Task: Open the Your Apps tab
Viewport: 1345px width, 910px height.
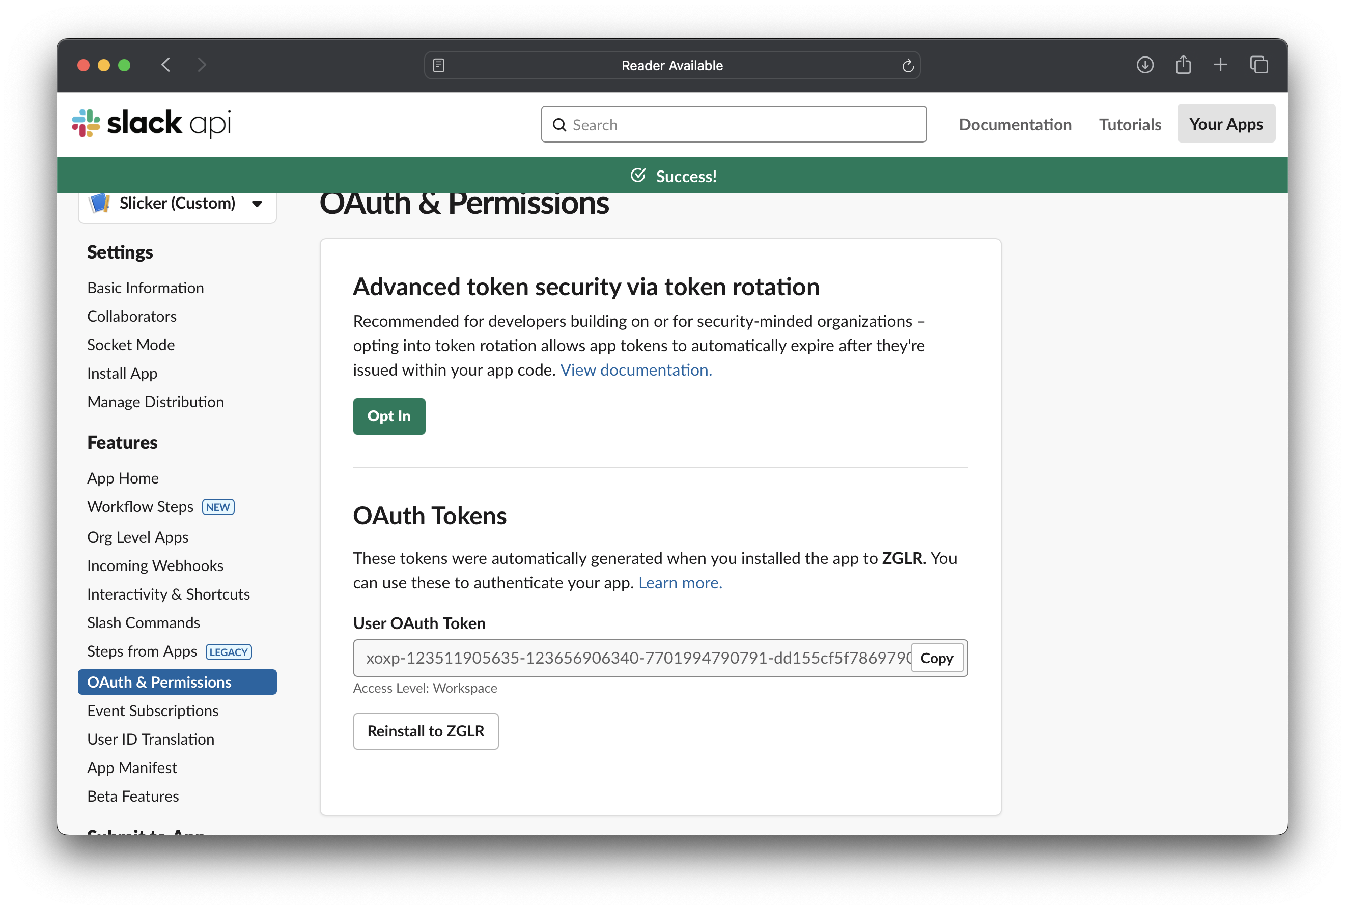Action: (x=1226, y=124)
